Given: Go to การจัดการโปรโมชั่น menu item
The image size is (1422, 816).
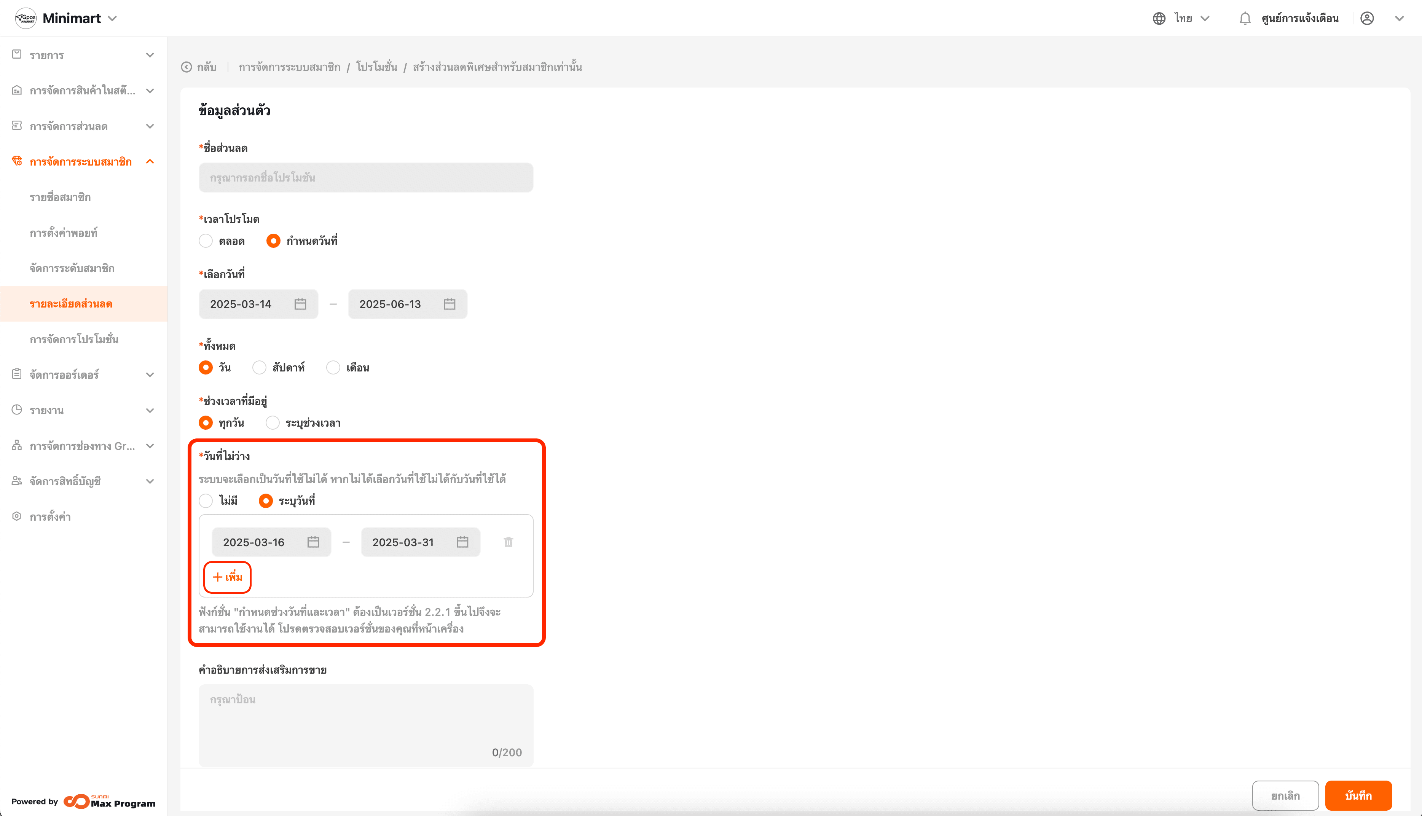Looking at the screenshot, I should tap(74, 339).
